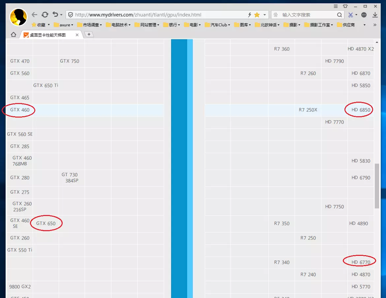
Task: Click the GTX 285 cell
Action: [20, 146]
